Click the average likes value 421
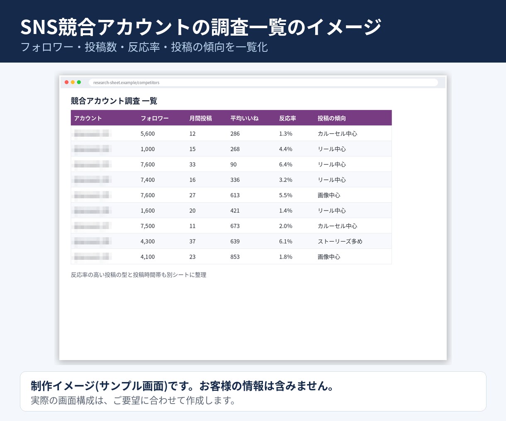Image resolution: width=506 pixels, height=421 pixels. point(235,210)
